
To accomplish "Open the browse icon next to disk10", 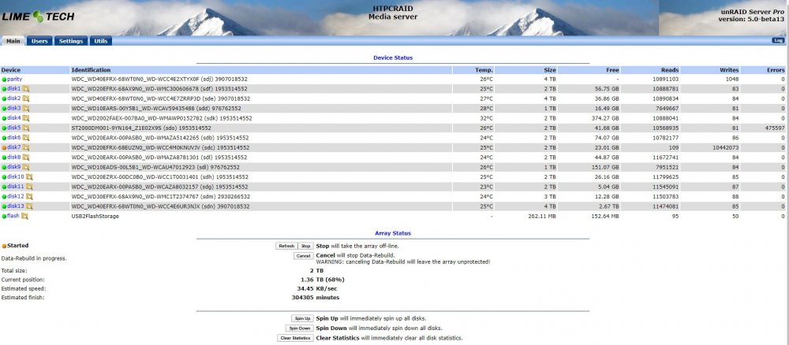I will click(x=29, y=177).
